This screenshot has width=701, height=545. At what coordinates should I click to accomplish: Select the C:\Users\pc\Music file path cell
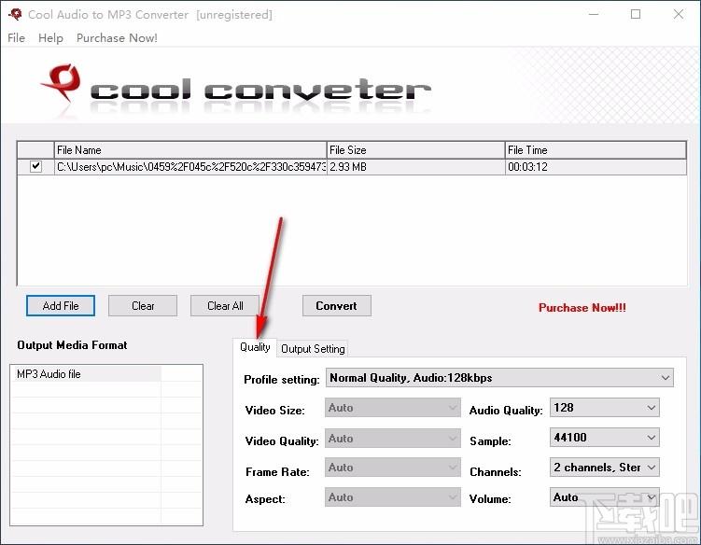190,167
